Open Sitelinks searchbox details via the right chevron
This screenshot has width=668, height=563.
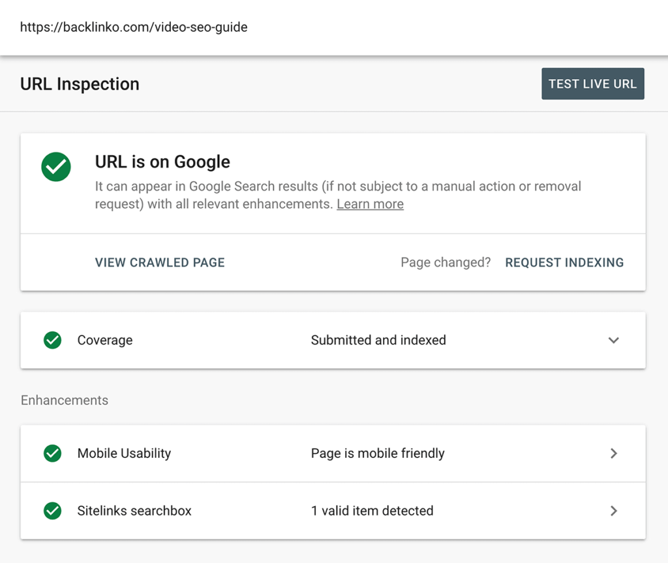tap(613, 511)
